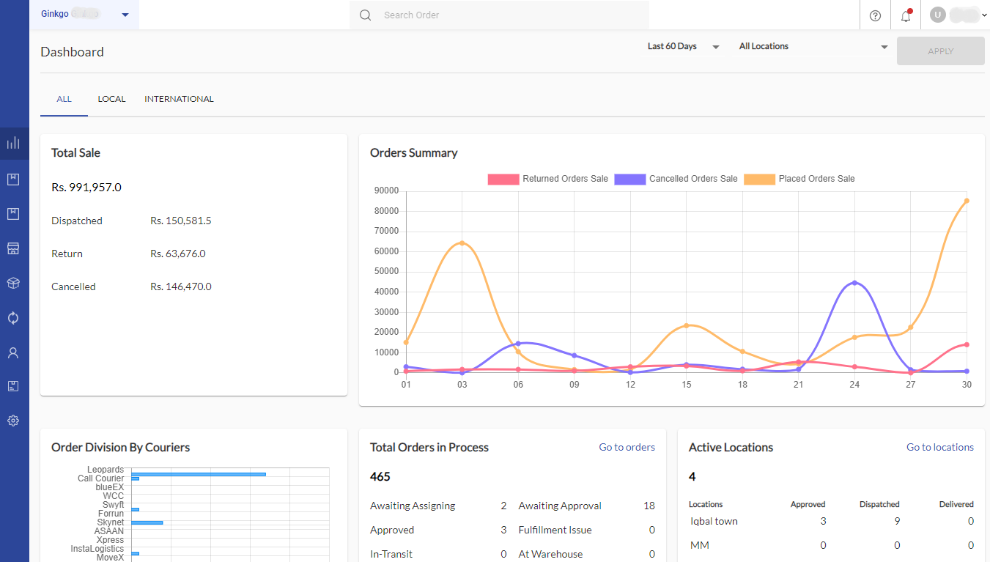Expand the All Locations dropdown
990x562 pixels.
[813, 46]
